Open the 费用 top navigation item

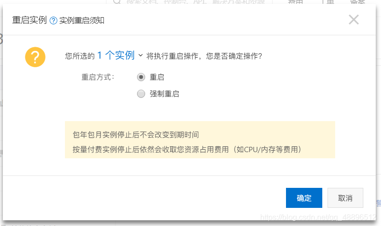(296, 2)
